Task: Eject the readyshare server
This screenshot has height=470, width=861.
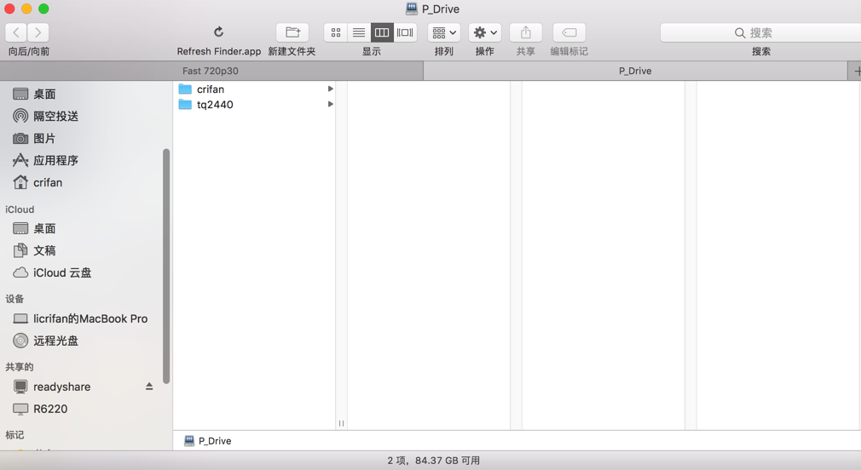Action: click(x=149, y=387)
